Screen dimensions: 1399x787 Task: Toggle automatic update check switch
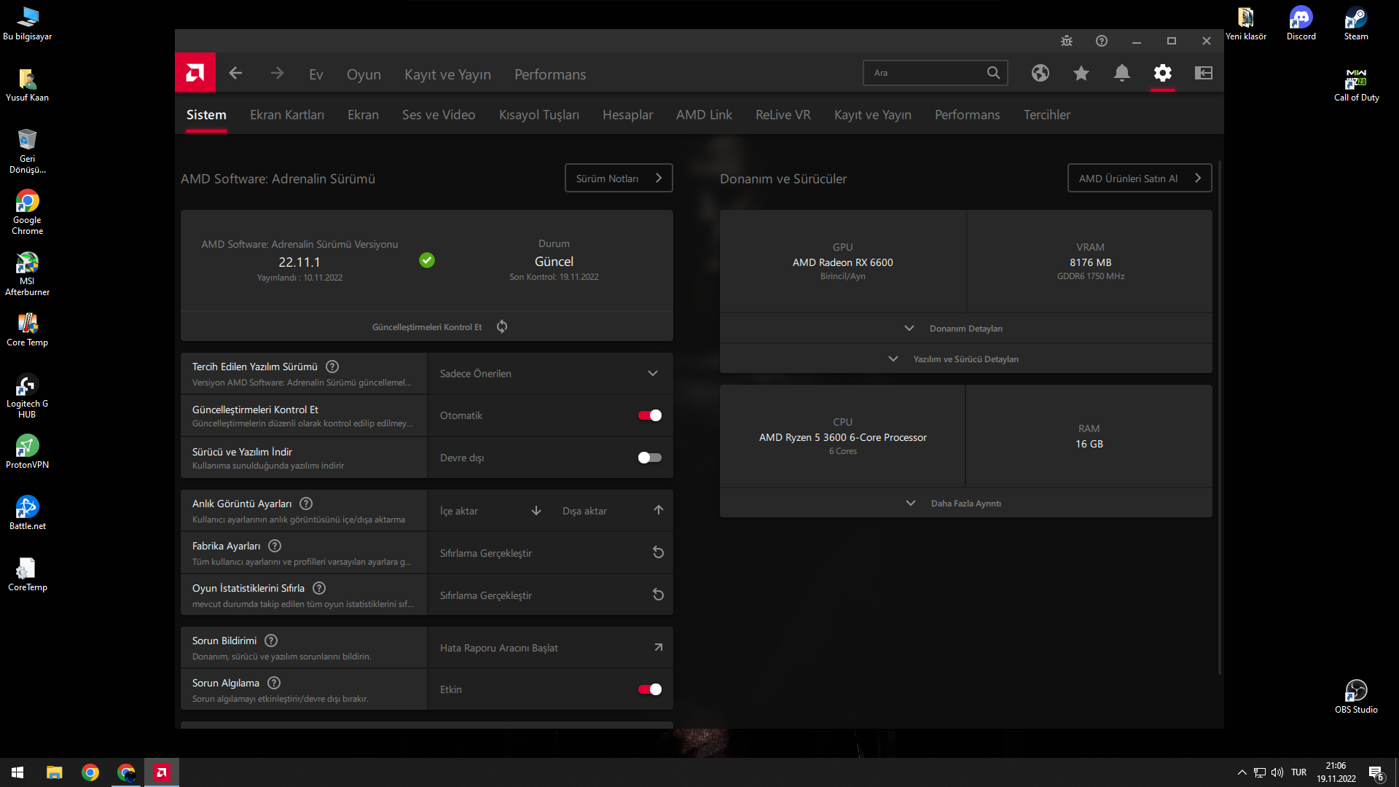point(649,415)
